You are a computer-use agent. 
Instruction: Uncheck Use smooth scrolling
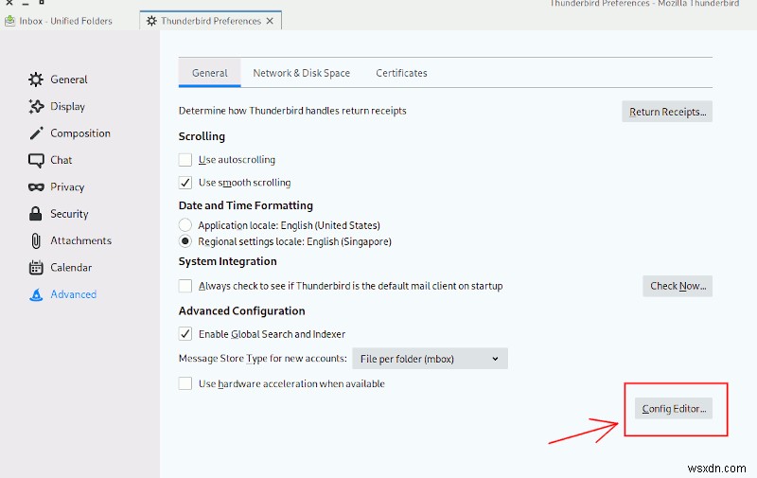pyautogui.click(x=185, y=183)
